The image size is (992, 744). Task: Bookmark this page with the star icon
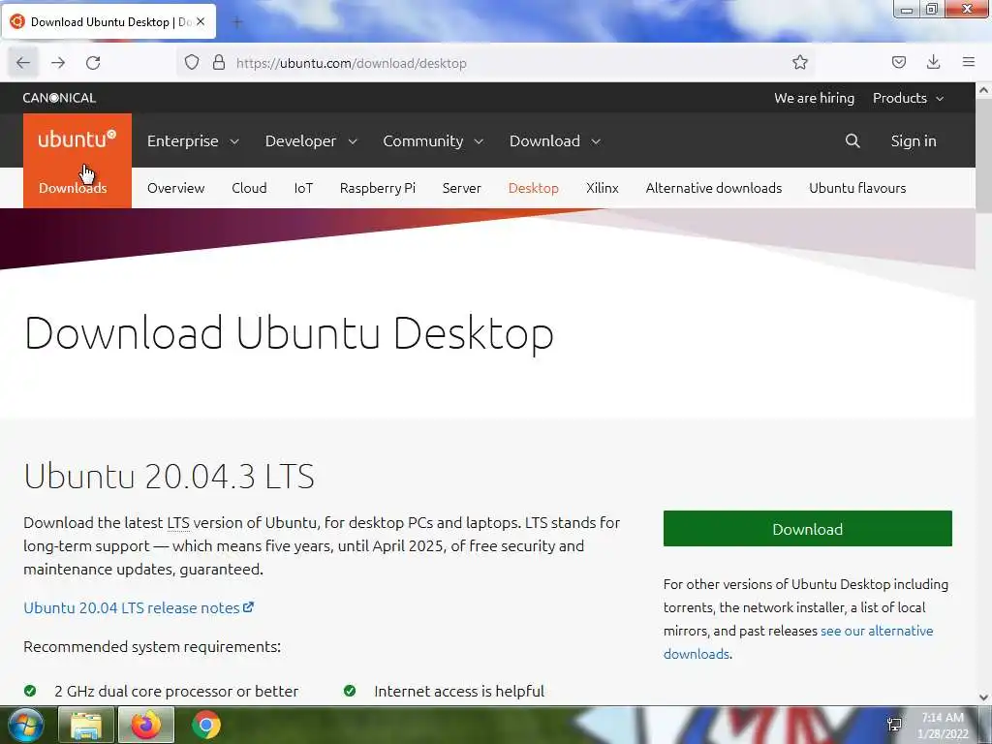[x=800, y=63]
